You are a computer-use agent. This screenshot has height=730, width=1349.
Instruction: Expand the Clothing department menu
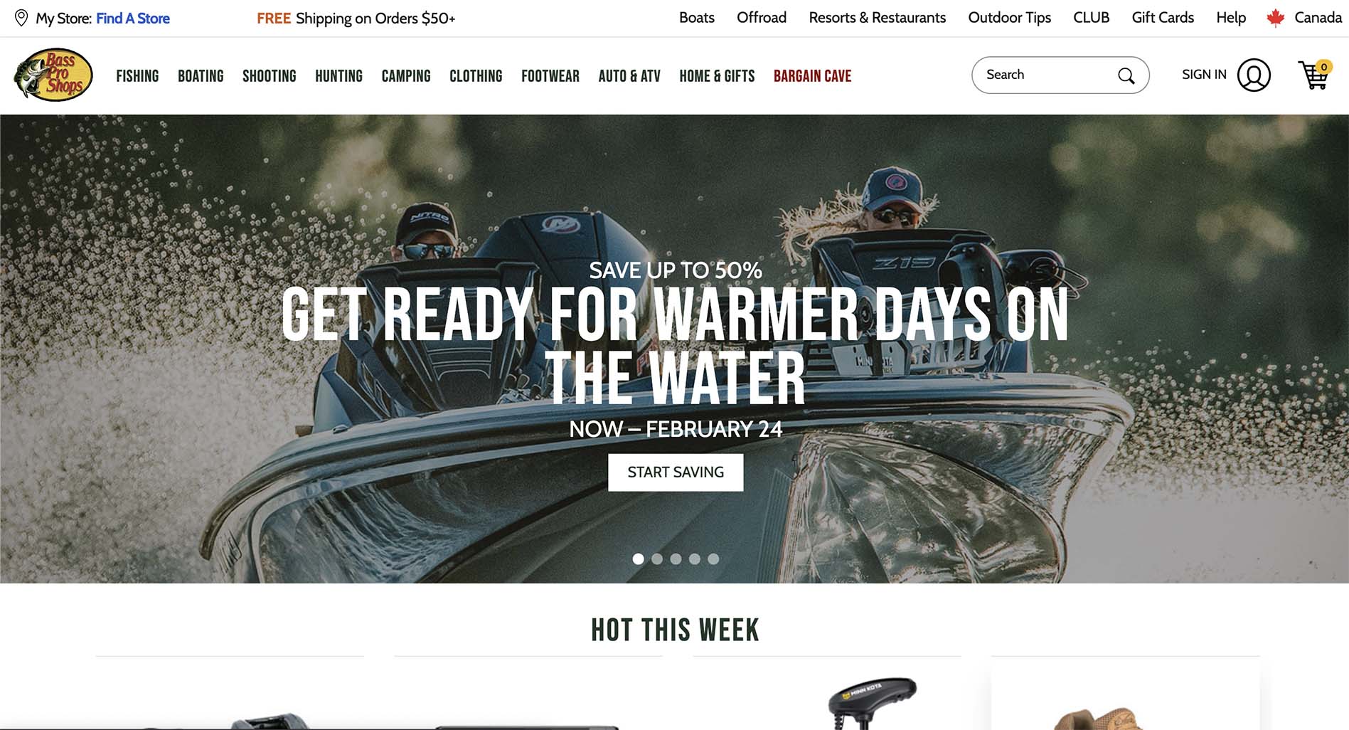[x=476, y=75]
